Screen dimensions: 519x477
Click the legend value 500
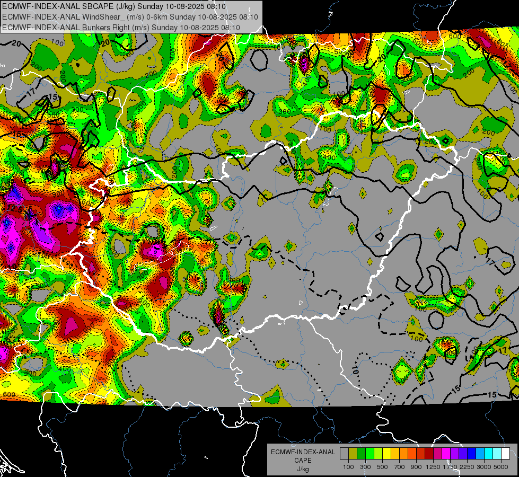pyautogui.click(x=382, y=467)
